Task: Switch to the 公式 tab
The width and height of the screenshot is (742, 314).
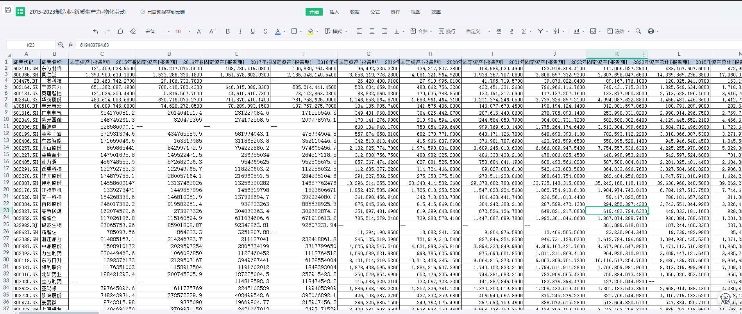Action: click(375, 12)
